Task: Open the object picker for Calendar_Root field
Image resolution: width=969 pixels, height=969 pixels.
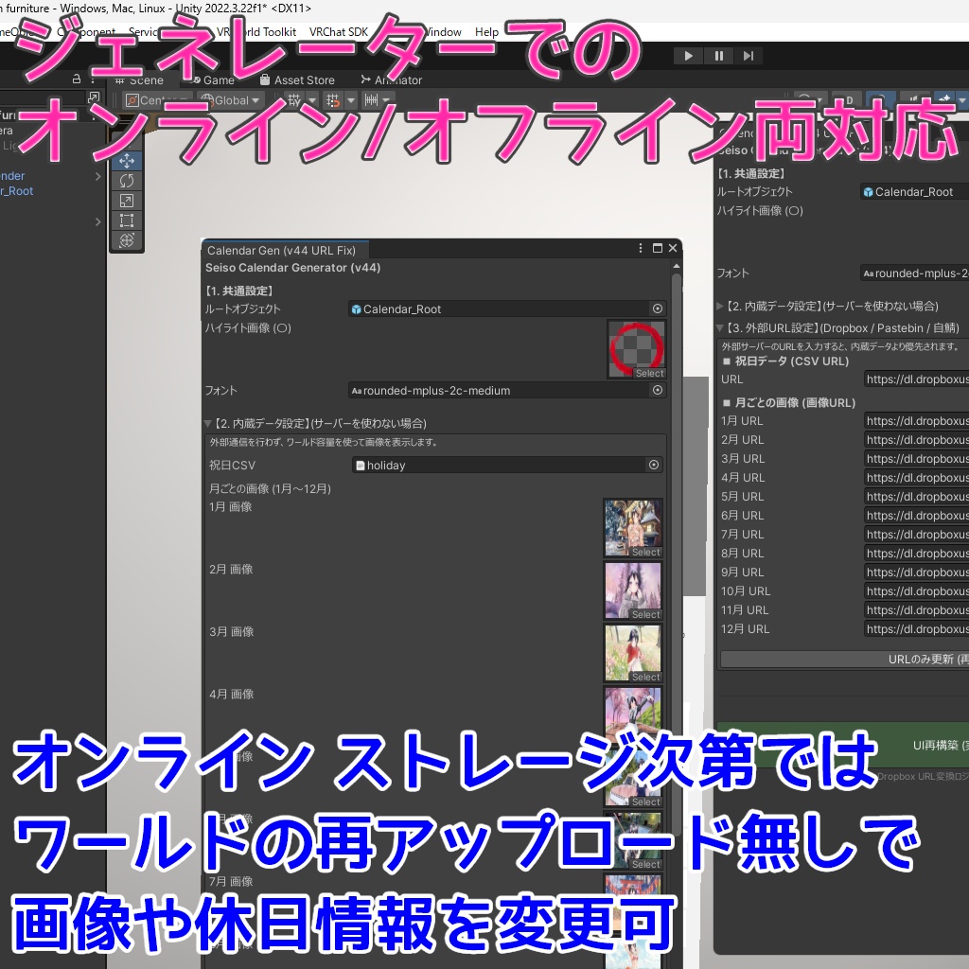Action: 658,308
